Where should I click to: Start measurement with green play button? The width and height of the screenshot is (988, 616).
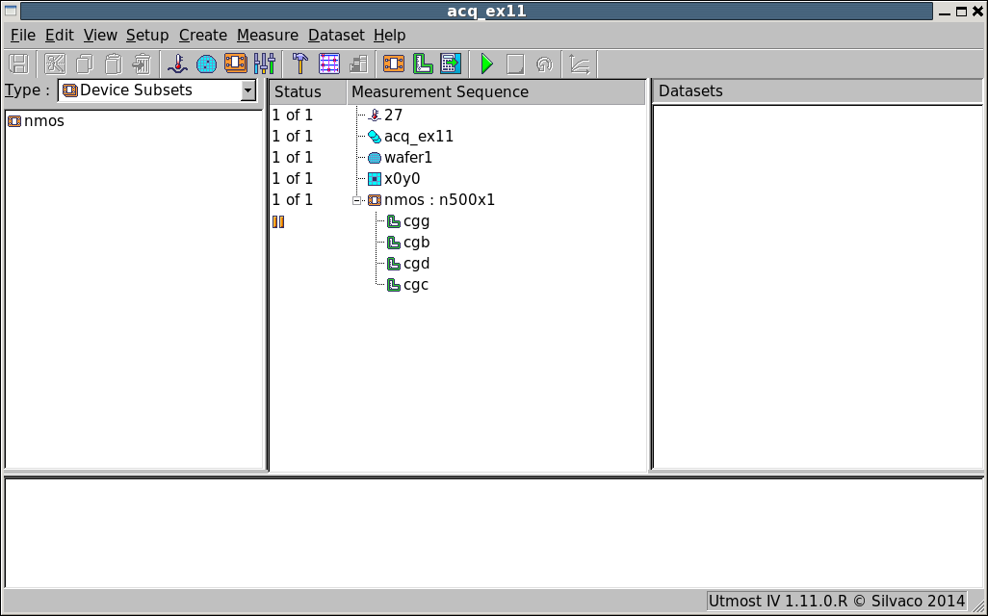pyautogui.click(x=487, y=64)
